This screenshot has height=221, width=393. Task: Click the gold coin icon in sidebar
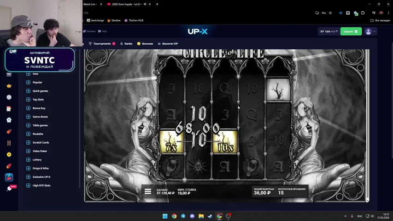[9, 155]
